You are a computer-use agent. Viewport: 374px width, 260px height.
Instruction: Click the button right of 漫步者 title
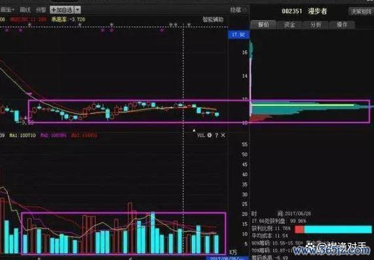[x=361, y=11]
